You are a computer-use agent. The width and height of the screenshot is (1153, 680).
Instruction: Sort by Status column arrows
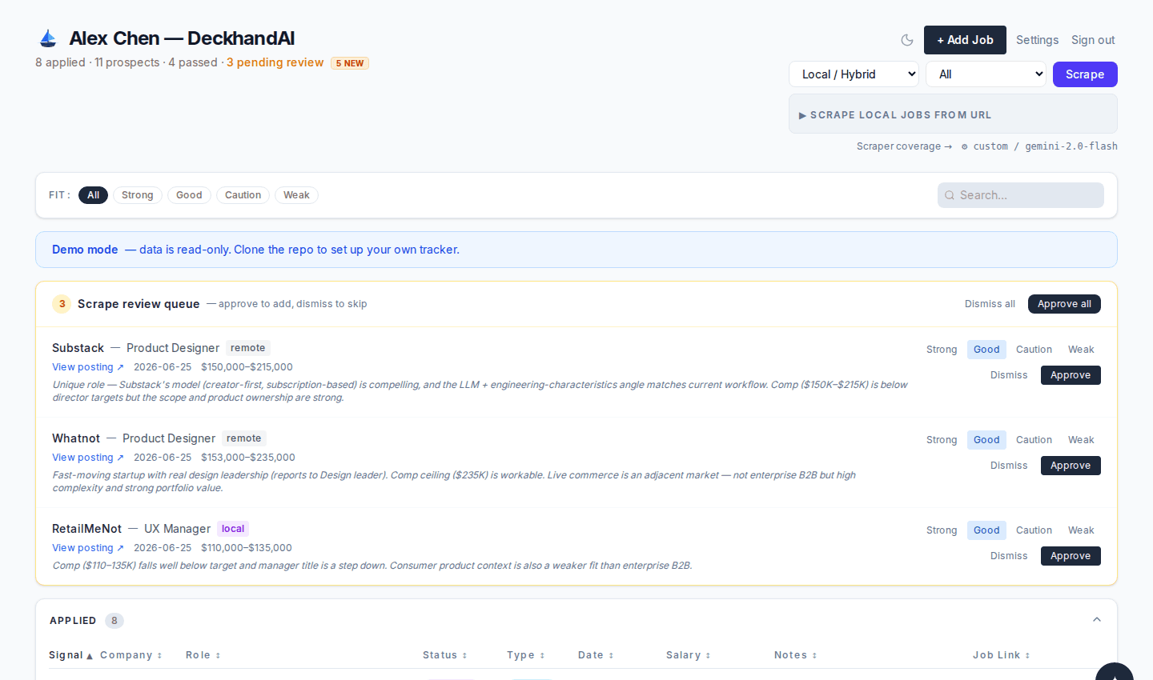464,655
